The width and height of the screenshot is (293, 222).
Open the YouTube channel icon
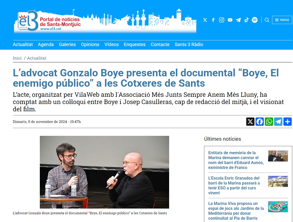(x=230, y=20)
